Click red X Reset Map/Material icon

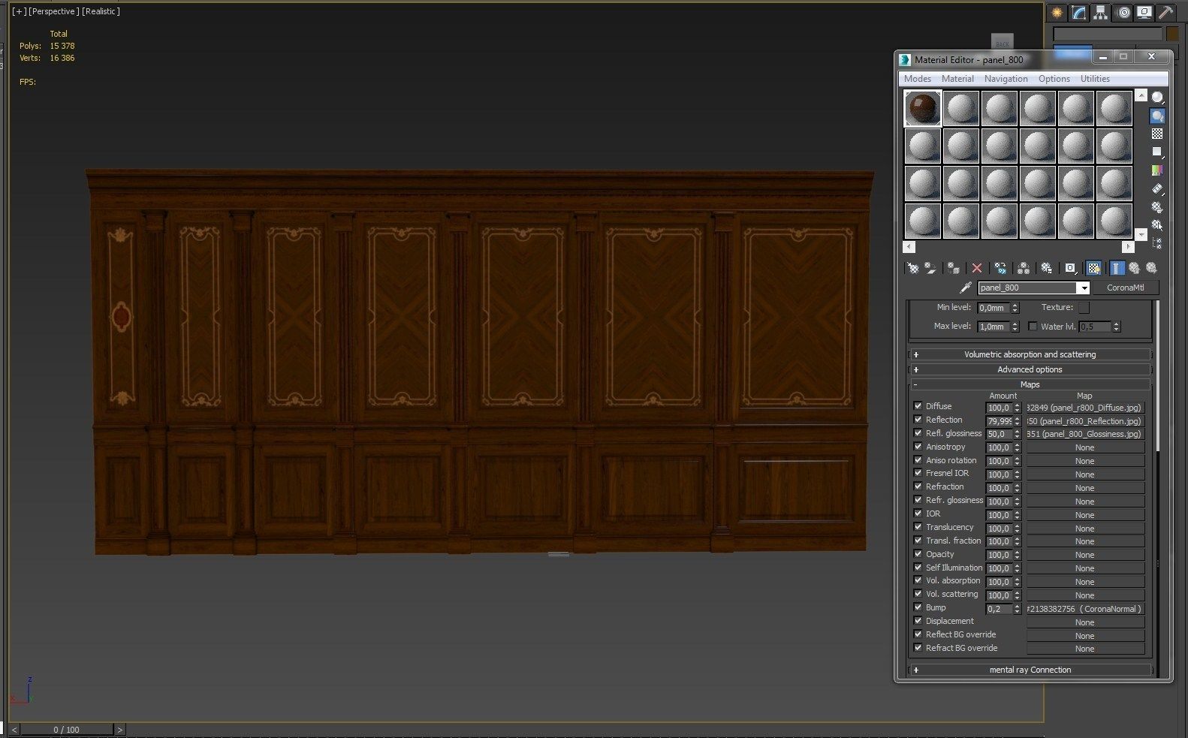pyautogui.click(x=976, y=268)
